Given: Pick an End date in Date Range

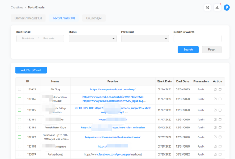Looking at the screenshot, I should (x=49, y=38).
